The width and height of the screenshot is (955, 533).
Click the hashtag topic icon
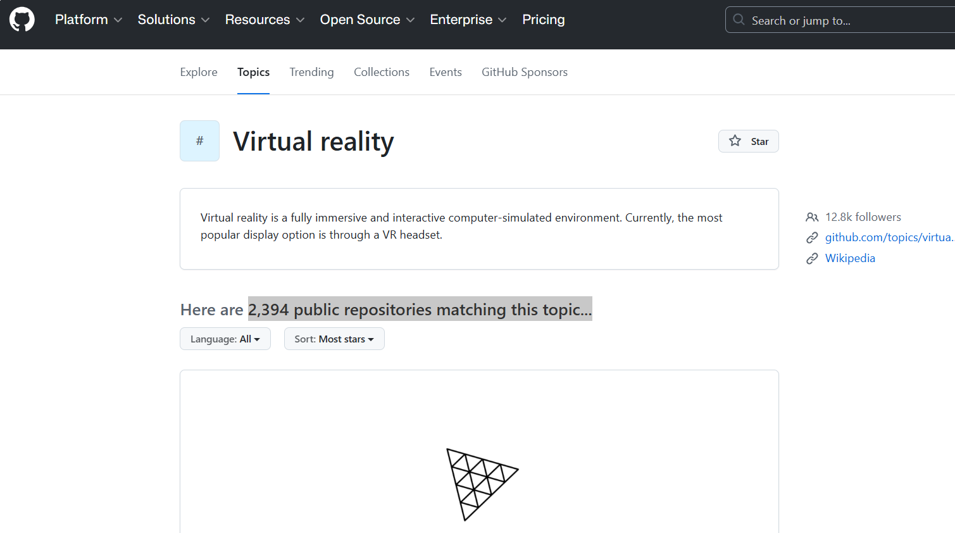tap(199, 141)
